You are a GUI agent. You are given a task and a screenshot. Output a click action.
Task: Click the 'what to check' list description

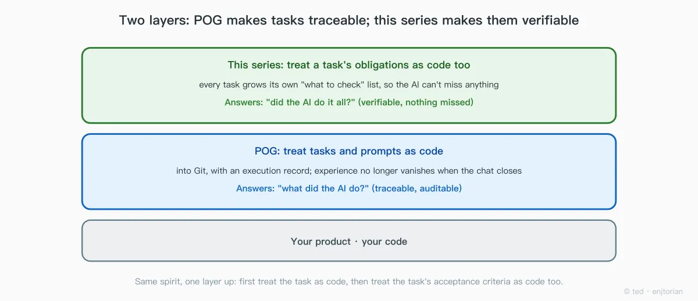pos(349,84)
